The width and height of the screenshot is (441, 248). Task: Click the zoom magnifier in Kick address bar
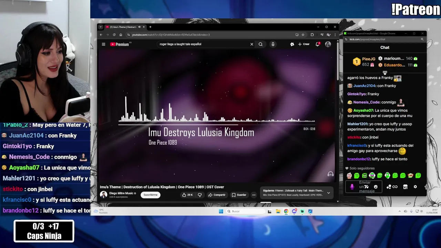point(422,39)
